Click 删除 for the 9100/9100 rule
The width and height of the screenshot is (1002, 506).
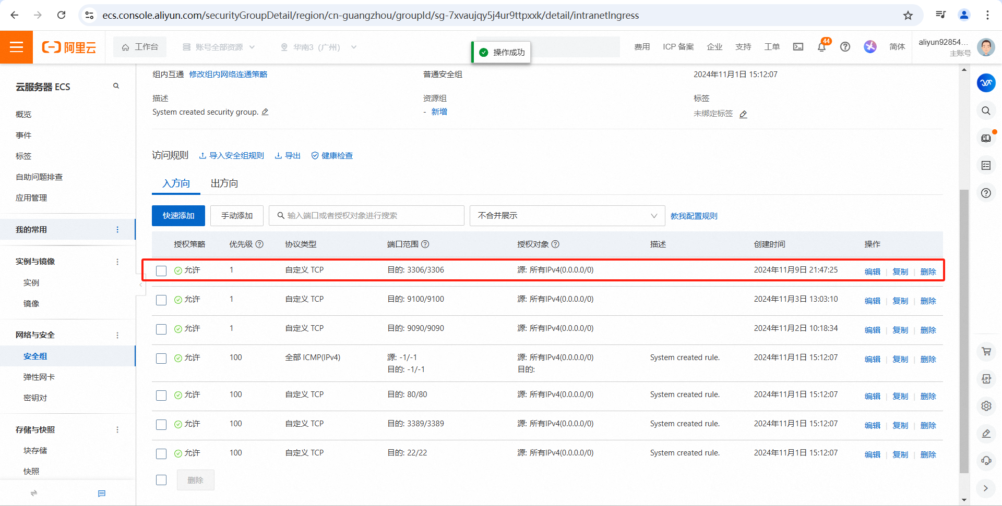[928, 301]
